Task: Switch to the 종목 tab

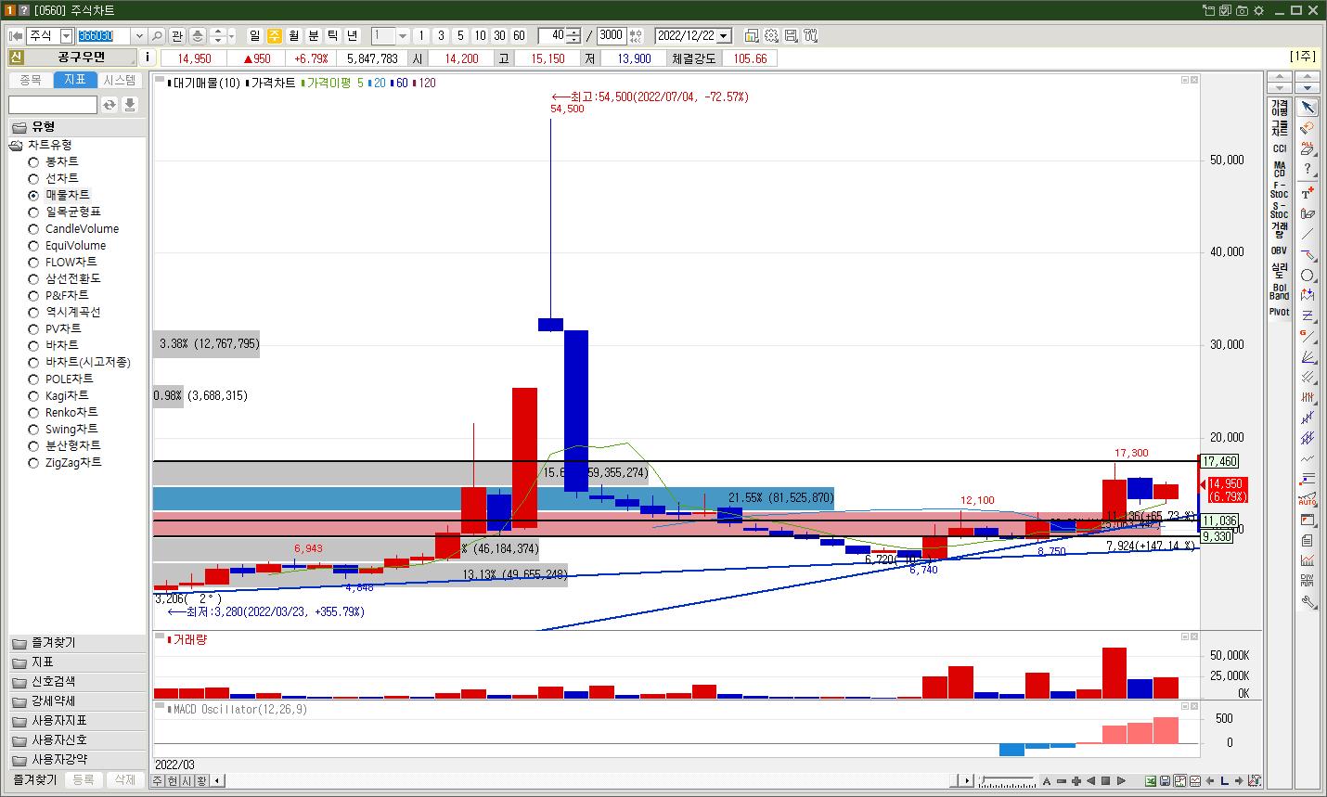Action: [x=31, y=80]
